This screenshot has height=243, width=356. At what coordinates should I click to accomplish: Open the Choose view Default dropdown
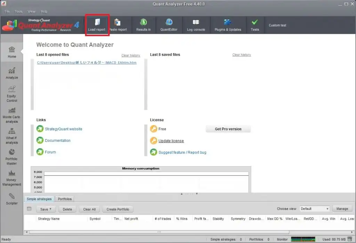tap(315, 209)
